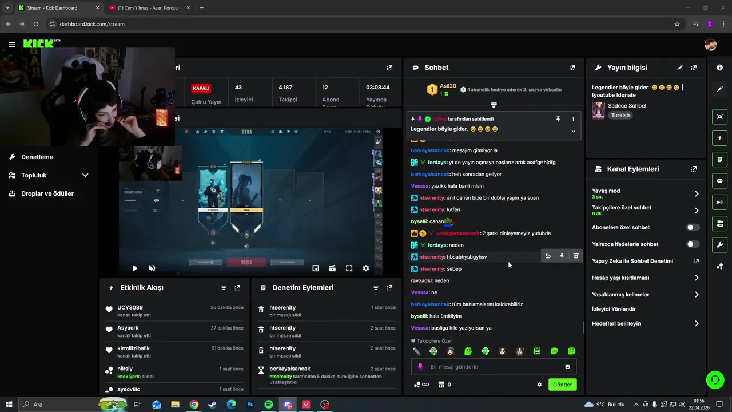Toggle the chat widget in the right sidebar

coord(719,180)
